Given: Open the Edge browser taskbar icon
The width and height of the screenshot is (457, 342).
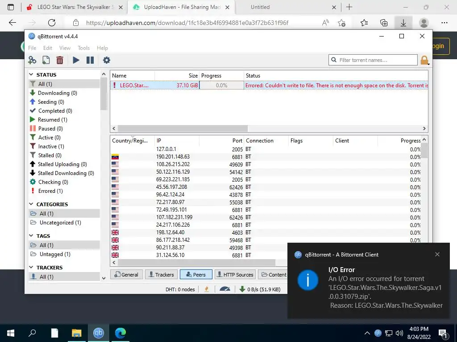Looking at the screenshot, I should [120, 333].
